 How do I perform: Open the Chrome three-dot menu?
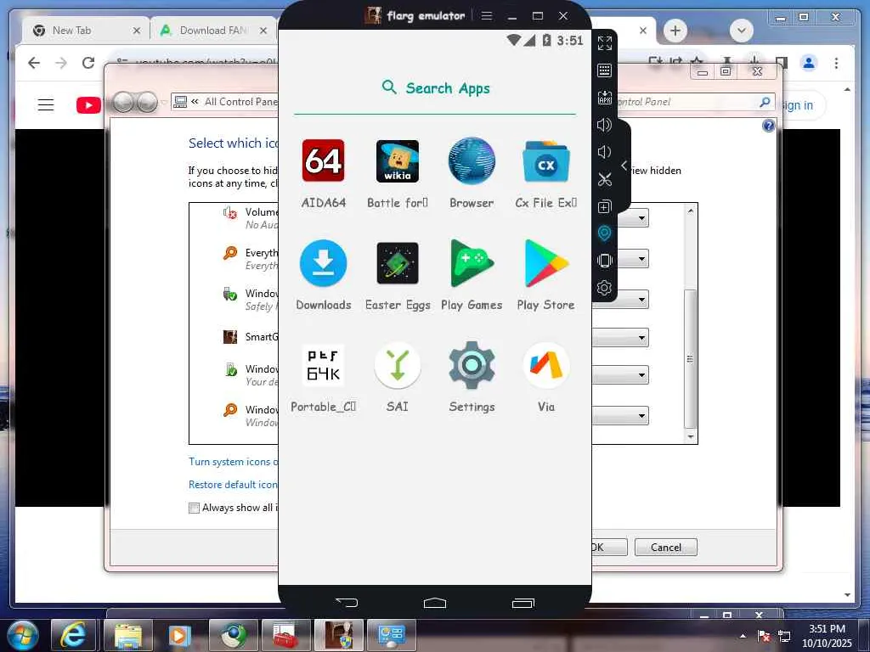click(x=836, y=63)
